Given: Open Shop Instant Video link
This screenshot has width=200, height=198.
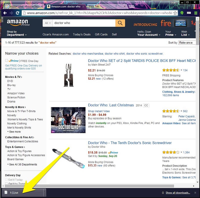Looking at the screenshot, I should click(x=99, y=111).
